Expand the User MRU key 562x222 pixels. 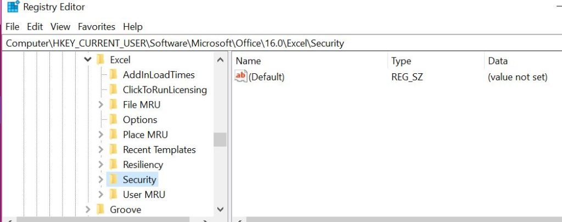tap(100, 195)
